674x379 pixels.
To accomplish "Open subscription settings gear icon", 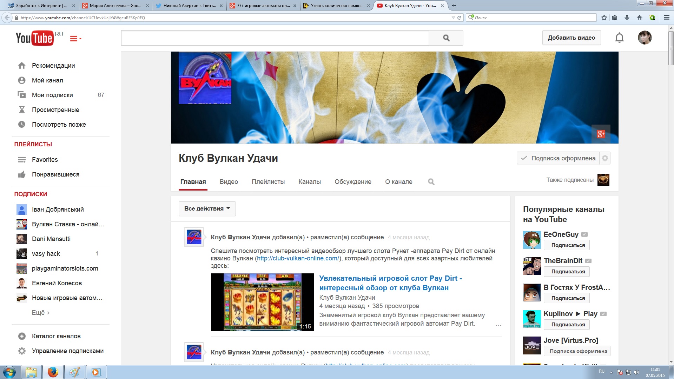I will coord(605,158).
